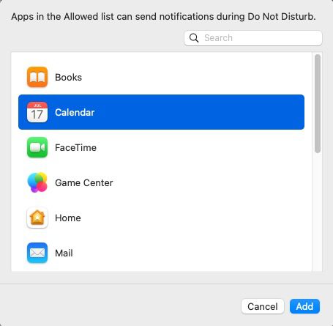
Task: Click the Game Center bubbles icon
Action: point(37,182)
